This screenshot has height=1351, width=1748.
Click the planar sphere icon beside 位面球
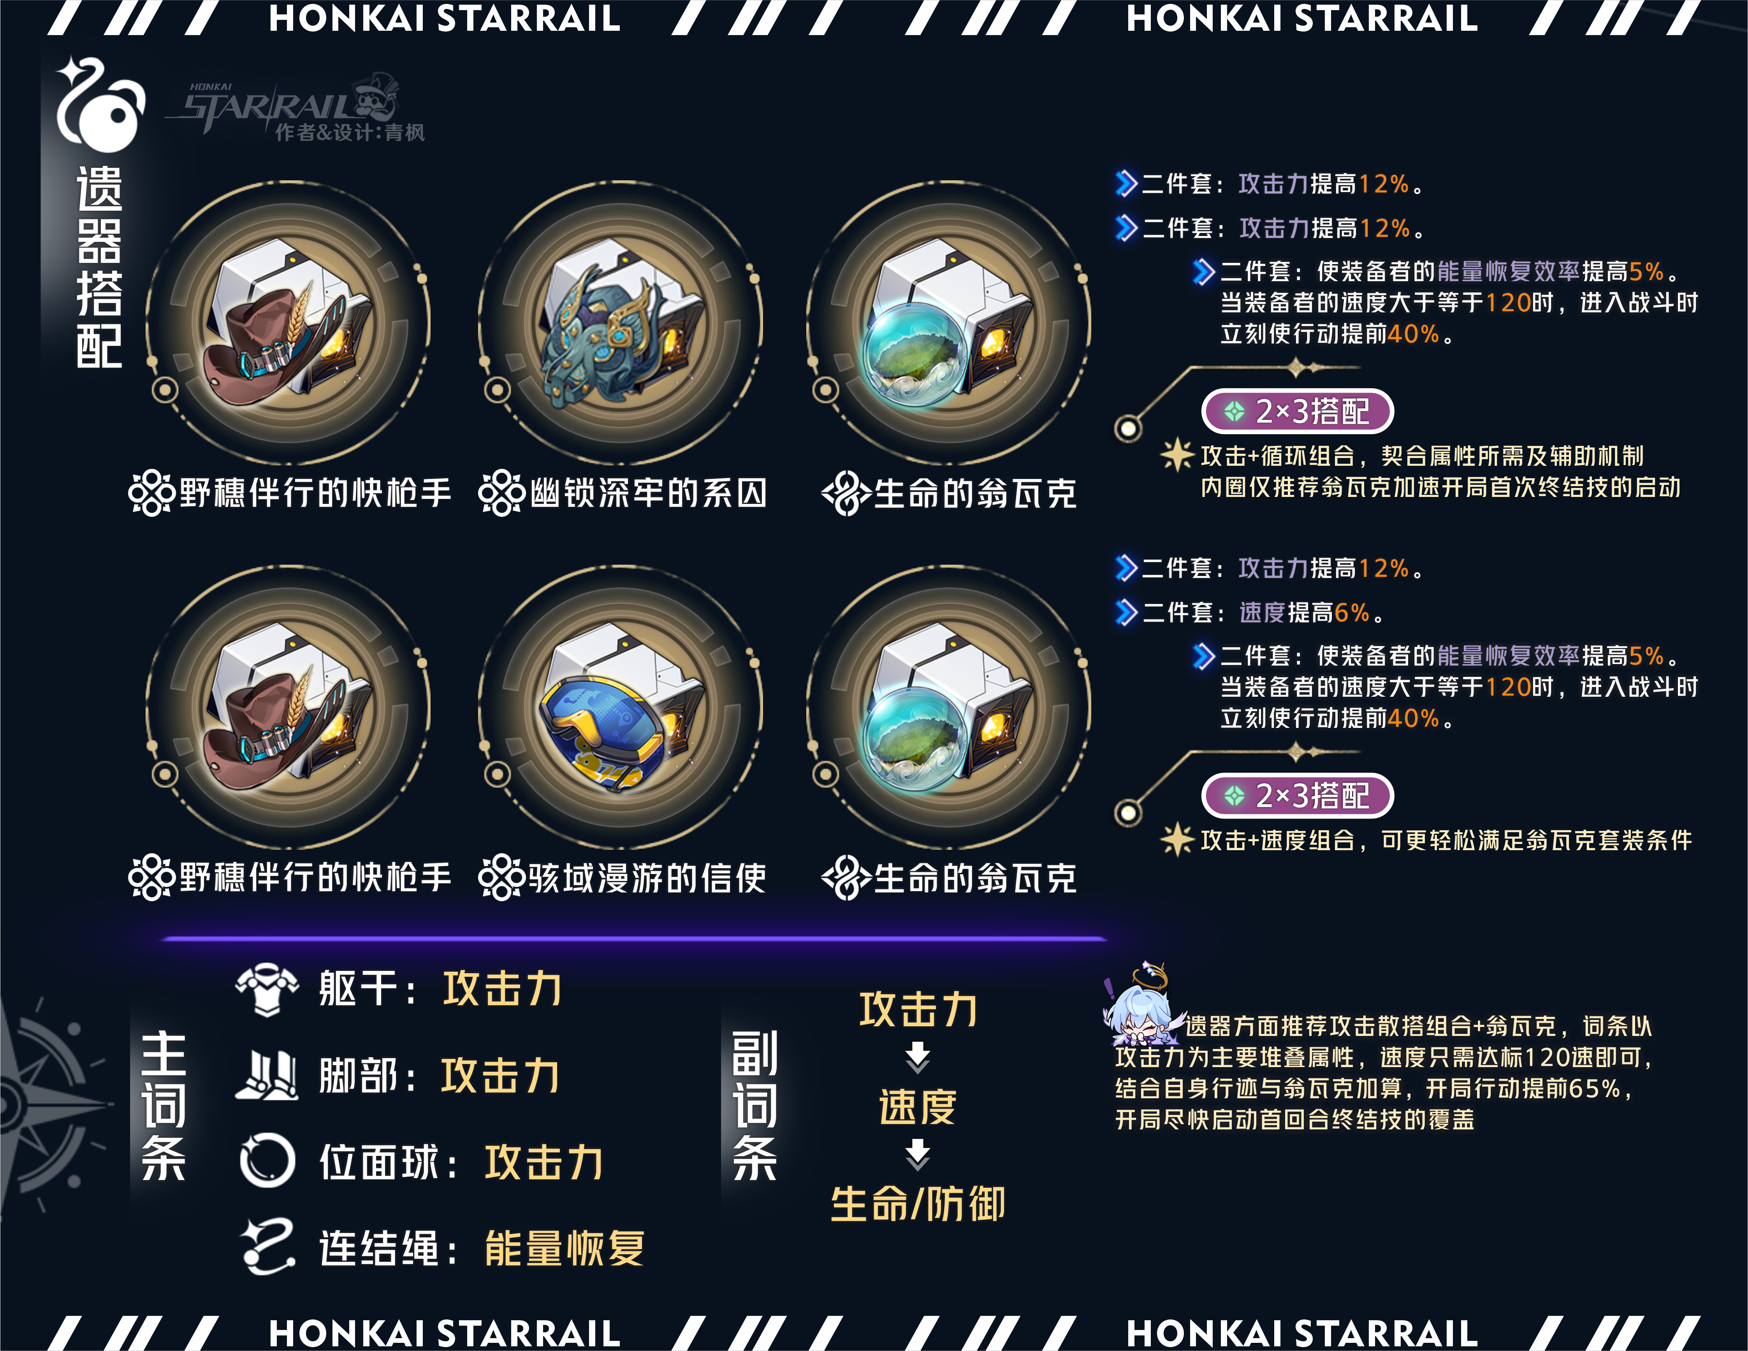267,1161
